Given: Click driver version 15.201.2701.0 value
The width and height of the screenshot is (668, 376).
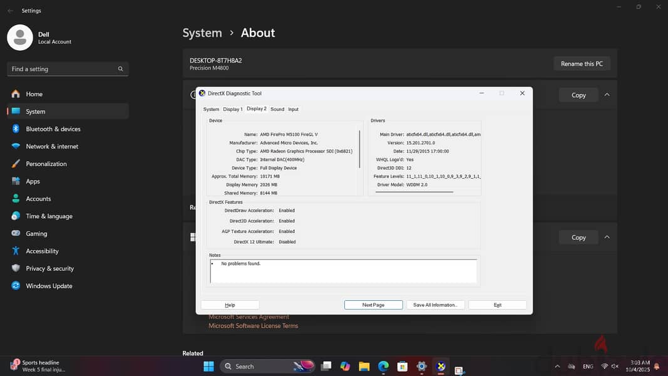Looking at the screenshot, I should click(421, 143).
